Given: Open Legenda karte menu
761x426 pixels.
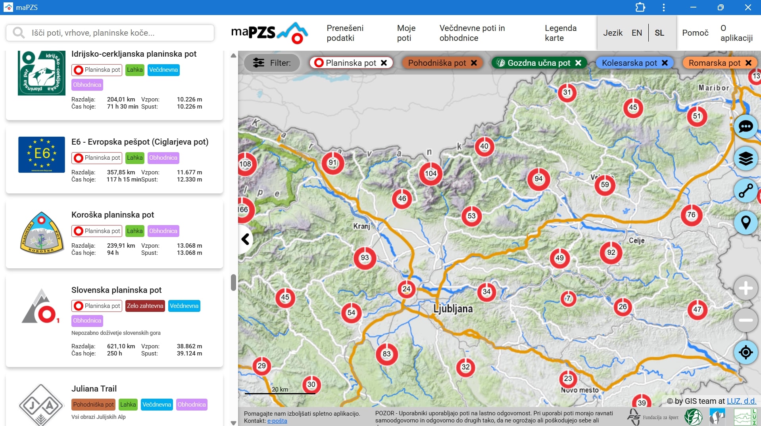Looking at the screenshot, I should (x=560, y=33).
